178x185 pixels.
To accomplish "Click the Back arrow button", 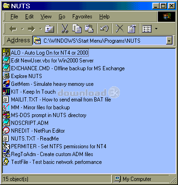I will pos(13,28).
